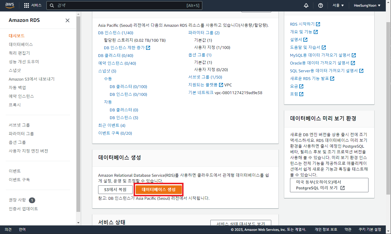Open 옵션 그룹 in the sidebar
Screen dimensions: 391x234
17,142
